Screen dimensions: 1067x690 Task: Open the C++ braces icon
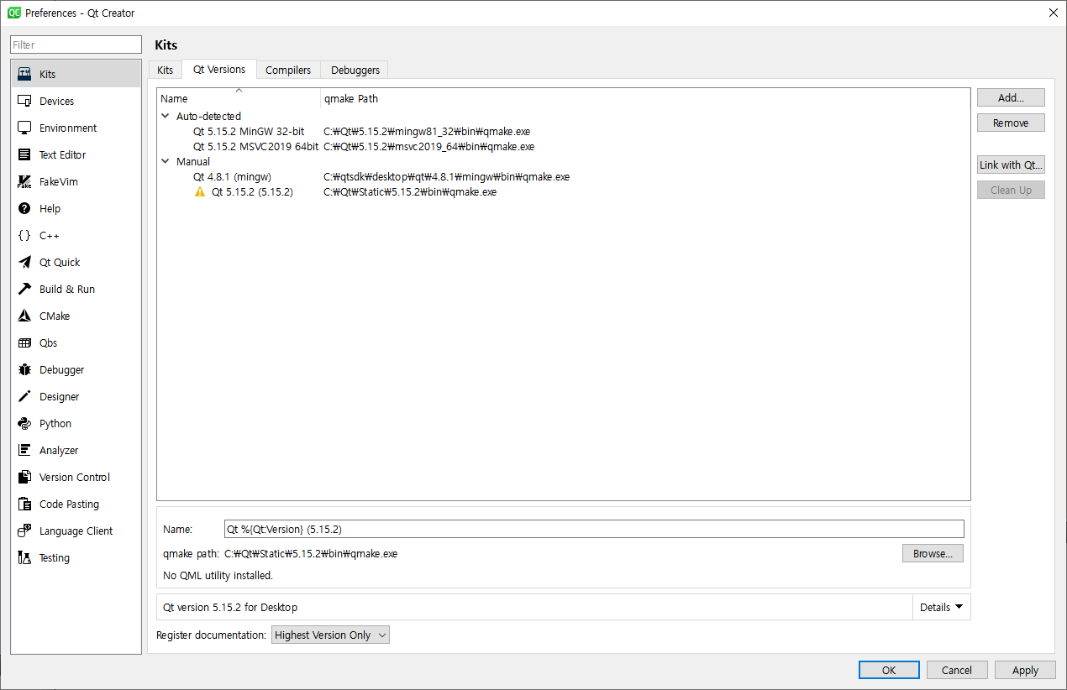point(24,235)
